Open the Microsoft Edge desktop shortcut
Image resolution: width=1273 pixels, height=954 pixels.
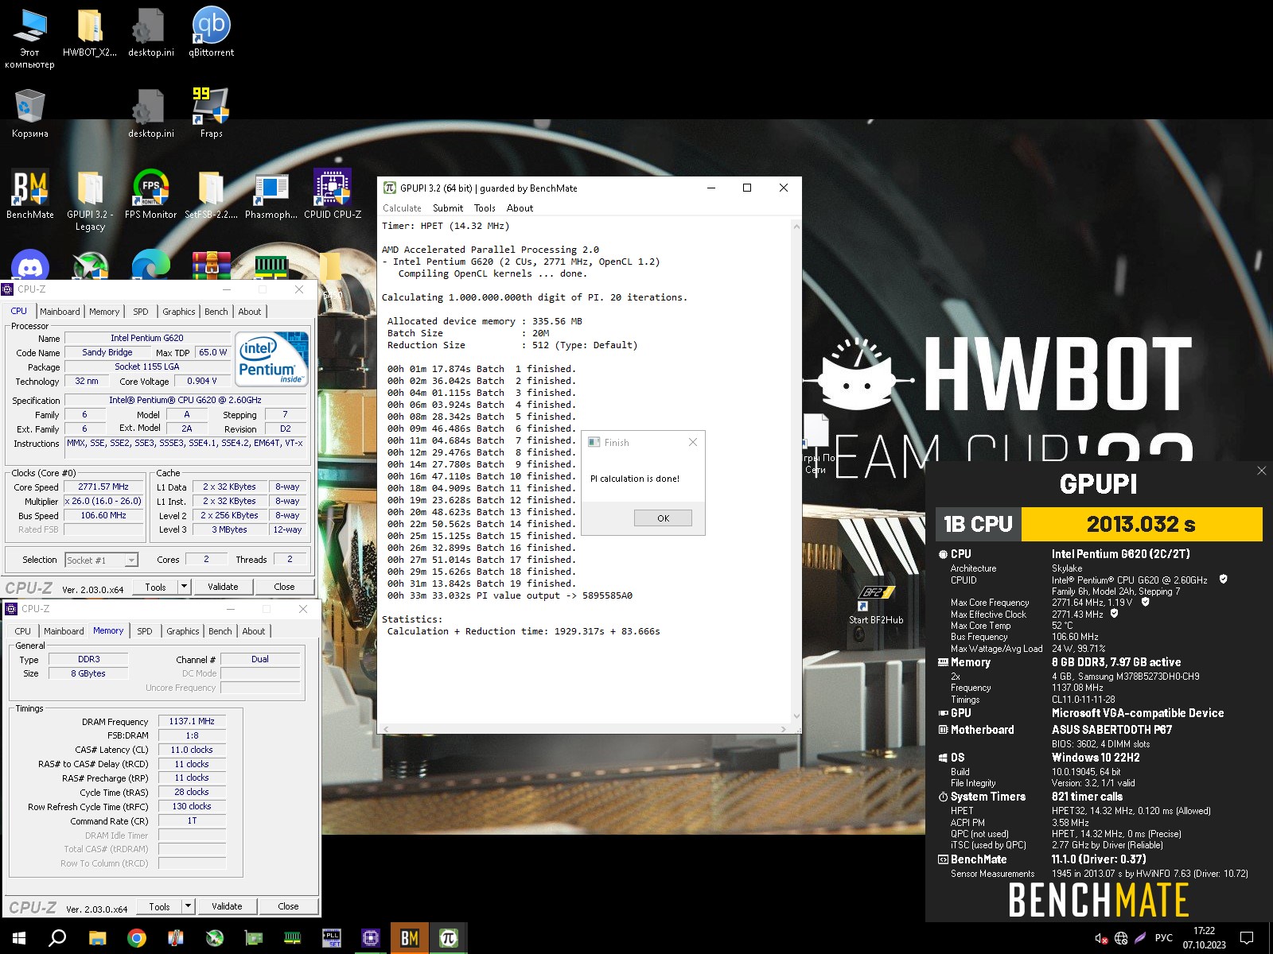(x=150, y=265)
